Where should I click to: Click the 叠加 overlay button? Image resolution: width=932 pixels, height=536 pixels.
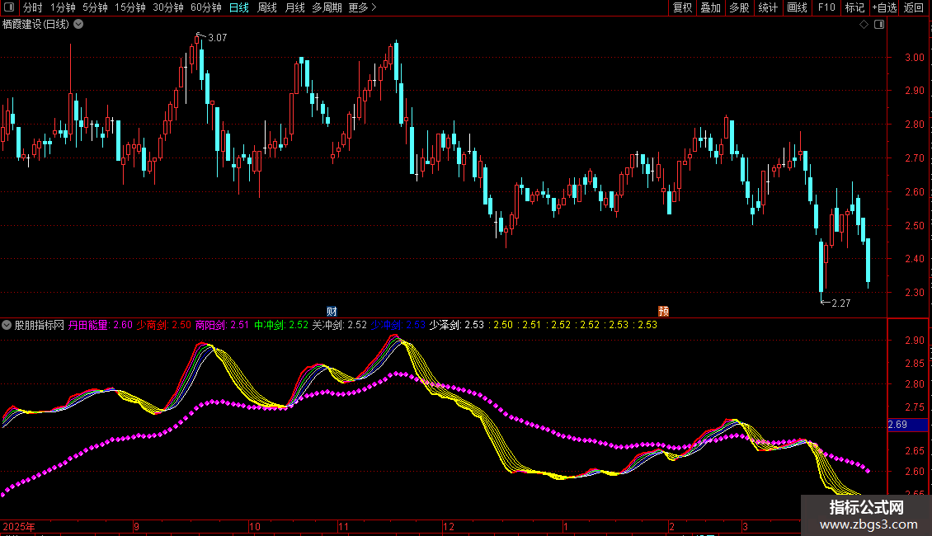pos(710,8)
